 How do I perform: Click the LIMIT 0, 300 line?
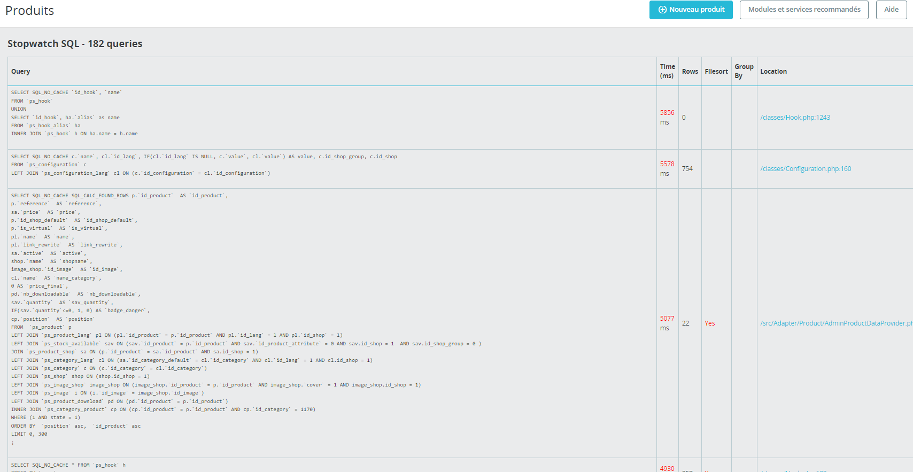pos(29,434)
